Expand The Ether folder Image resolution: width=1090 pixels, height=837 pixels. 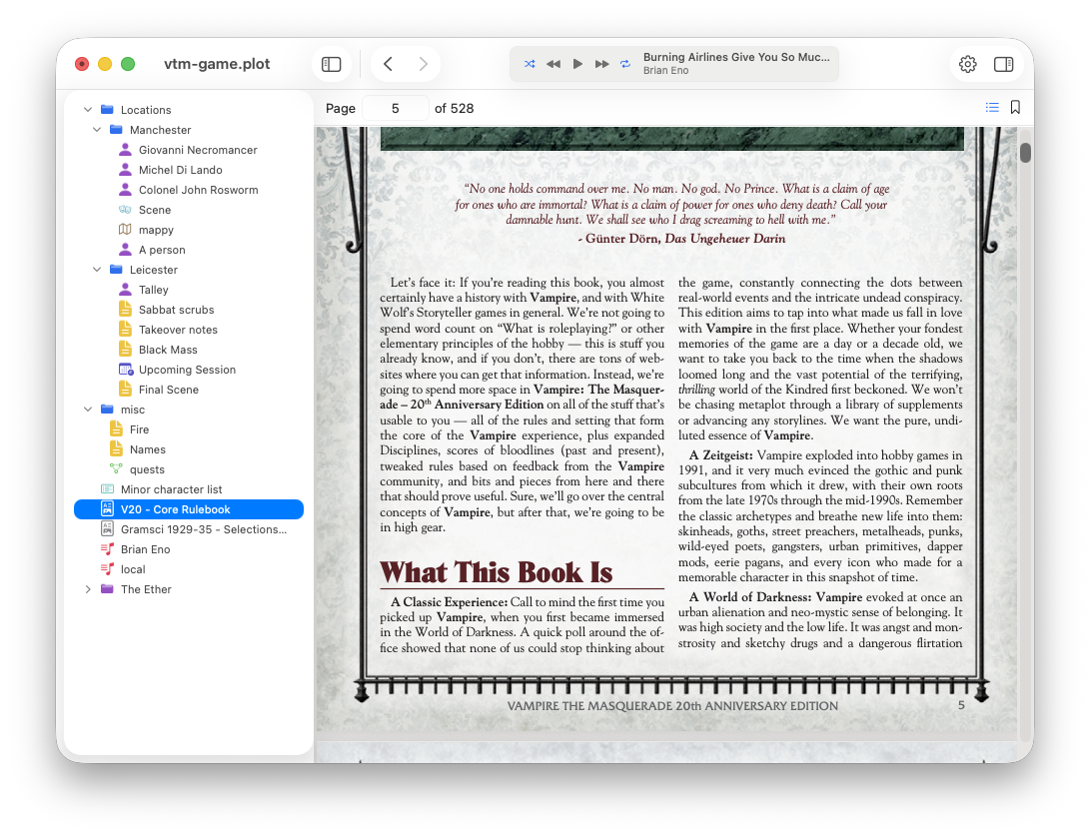(x=88, y=589)
